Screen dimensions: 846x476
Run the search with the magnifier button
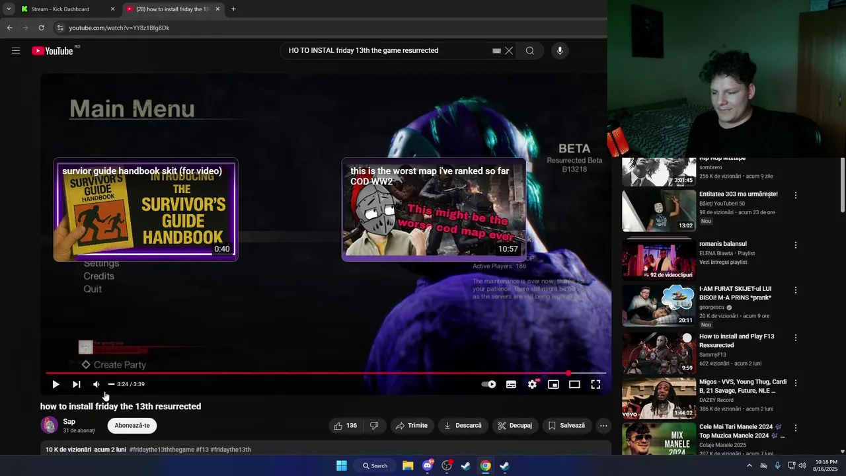(x=530, y=51)
